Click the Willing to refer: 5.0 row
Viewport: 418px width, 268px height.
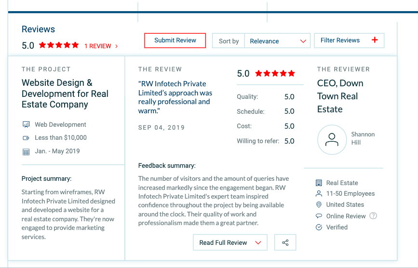[266, 141]
